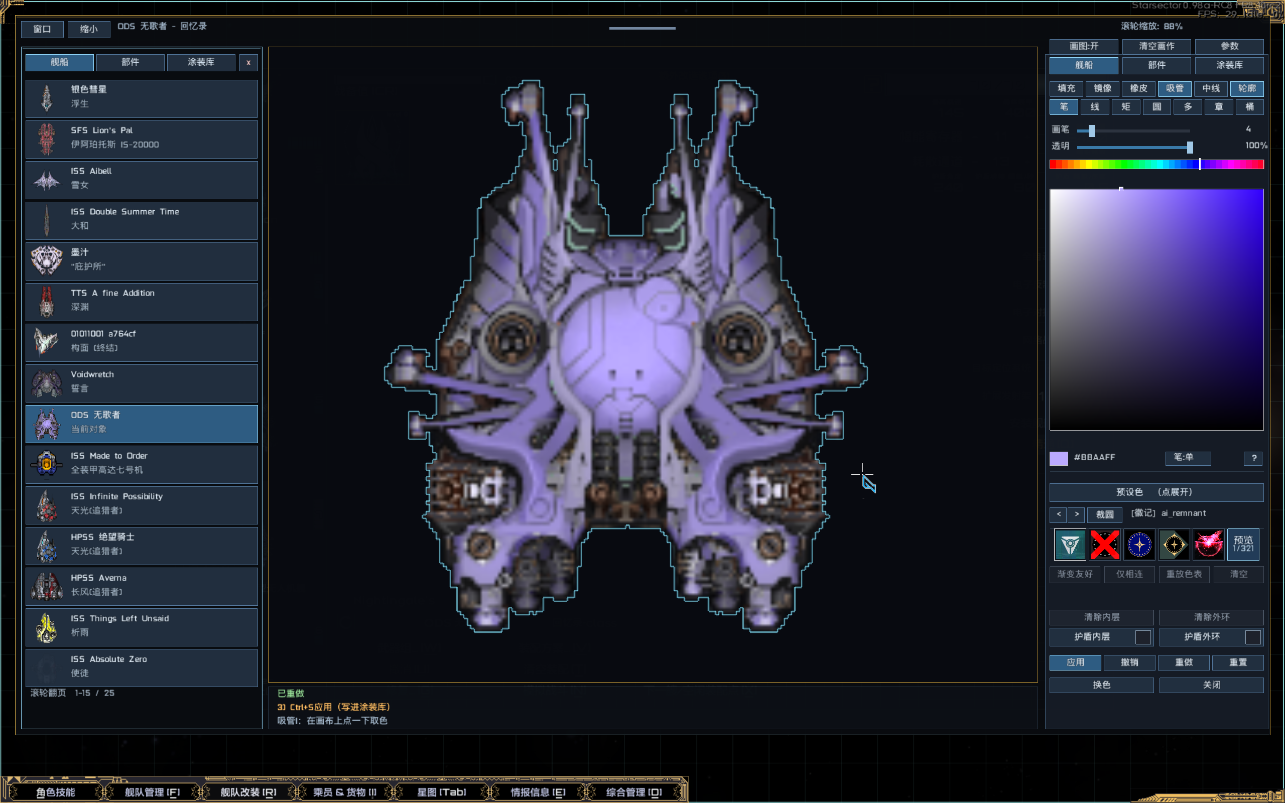Close left panel with the x button
Screen dimensions: 1285x803
pos(248,63)
